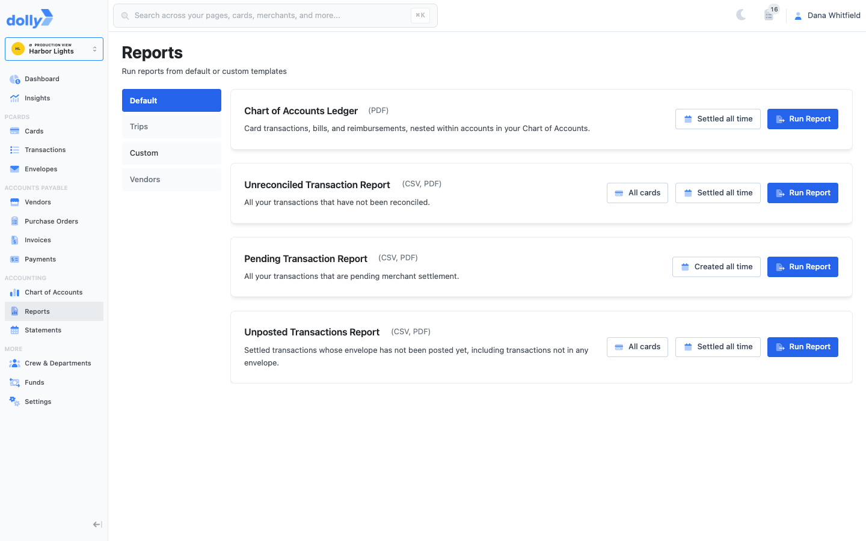Switch to the Vendors reports tab
This screenshot has width=866, height=541.
pos(171,180)
